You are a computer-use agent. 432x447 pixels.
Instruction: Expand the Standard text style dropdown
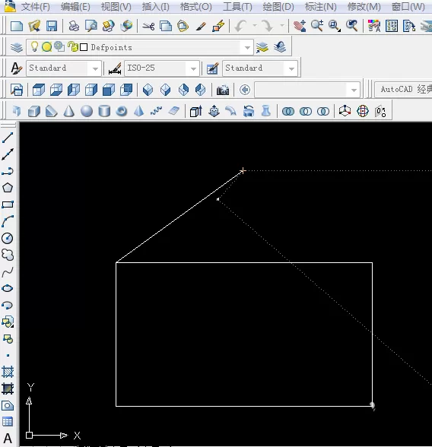pyautogui.click(x=95, y=68)
